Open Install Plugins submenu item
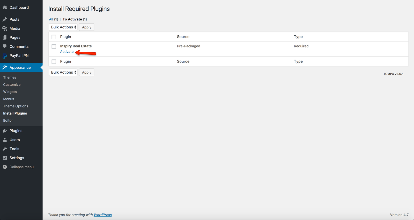The height and width of the screenshot is (220, 414). (x=15, y=113)
